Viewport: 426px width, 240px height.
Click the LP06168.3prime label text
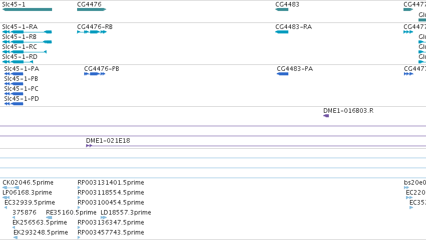(27, 193)
